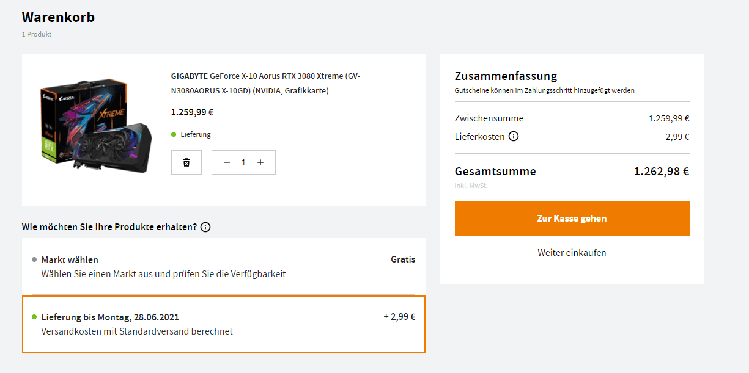This screenshot has width=749, height=373.
Task: Click the quantity number field
Action: [243, 162]
